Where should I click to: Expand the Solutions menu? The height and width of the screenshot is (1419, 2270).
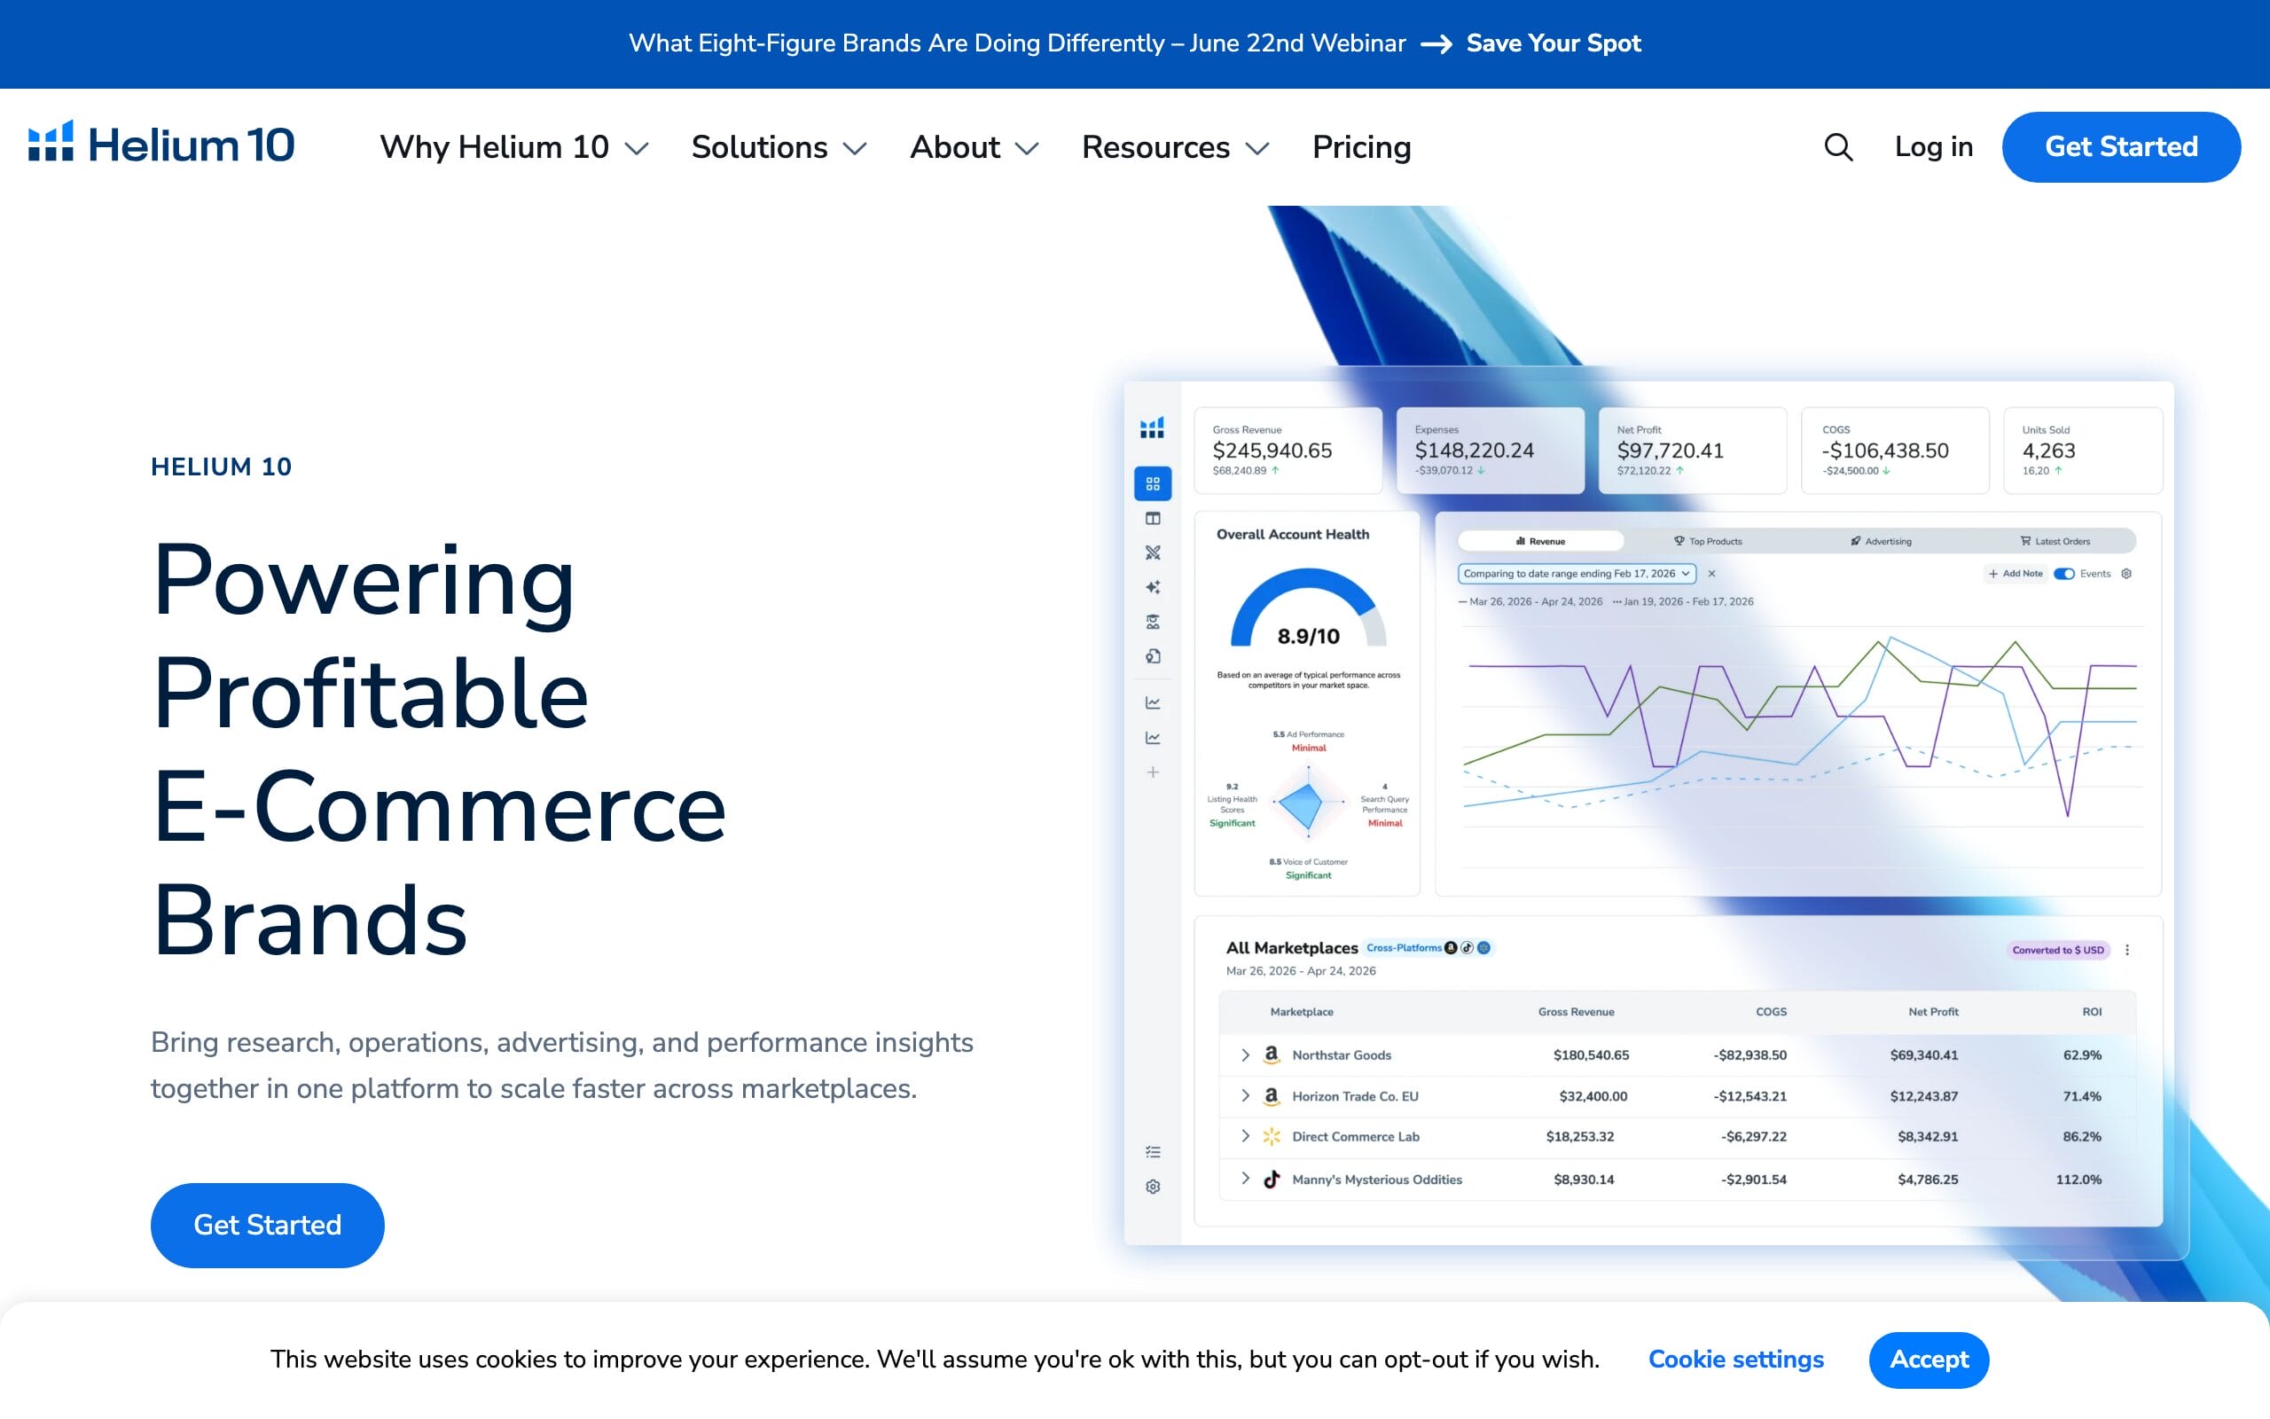[x=779, y=147]
